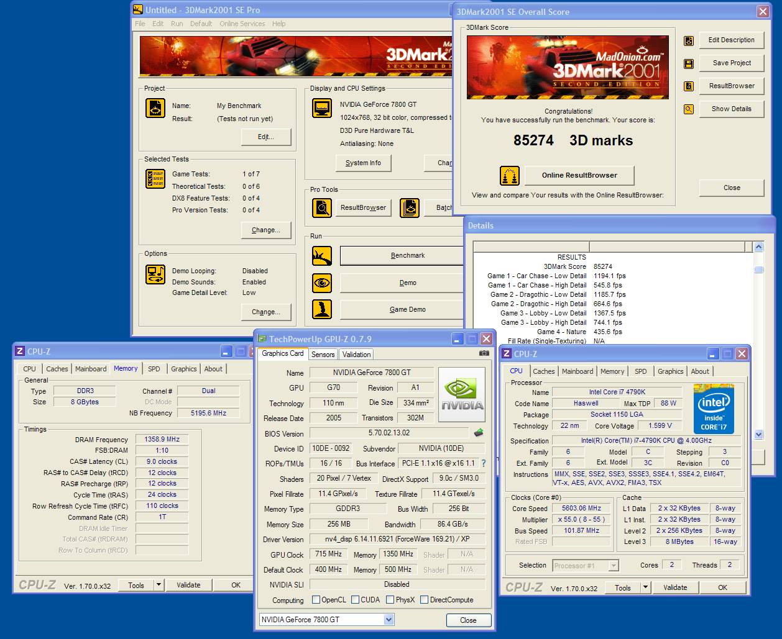
Task: Click the Details window scrollbar thumb
Action: (758, 270)
